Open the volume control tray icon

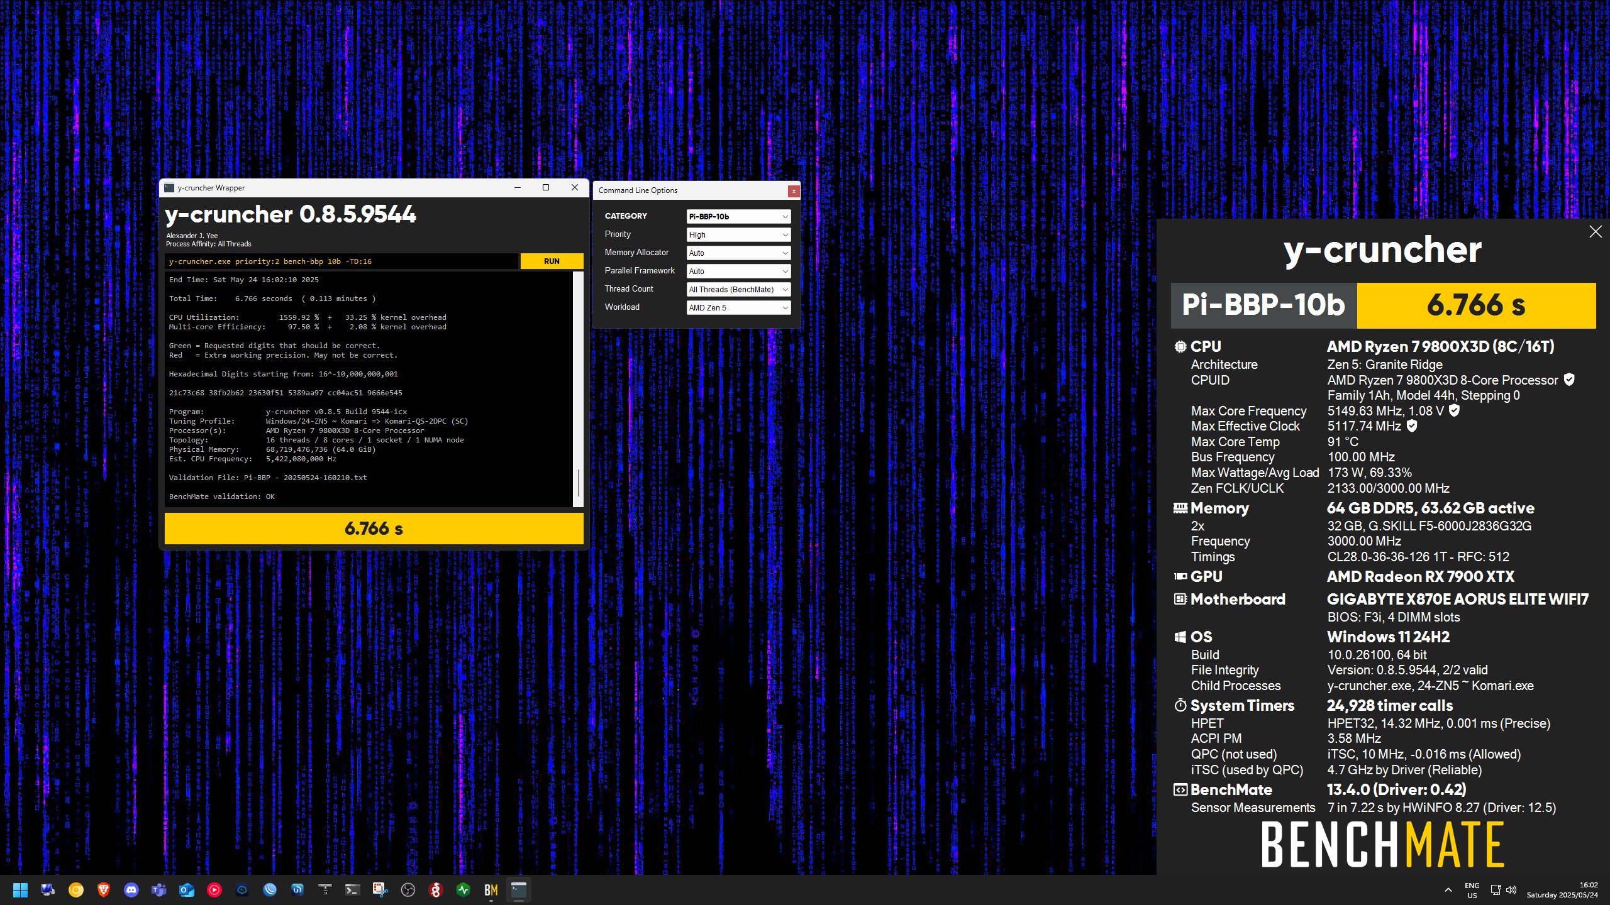[x=1511, y=890]
